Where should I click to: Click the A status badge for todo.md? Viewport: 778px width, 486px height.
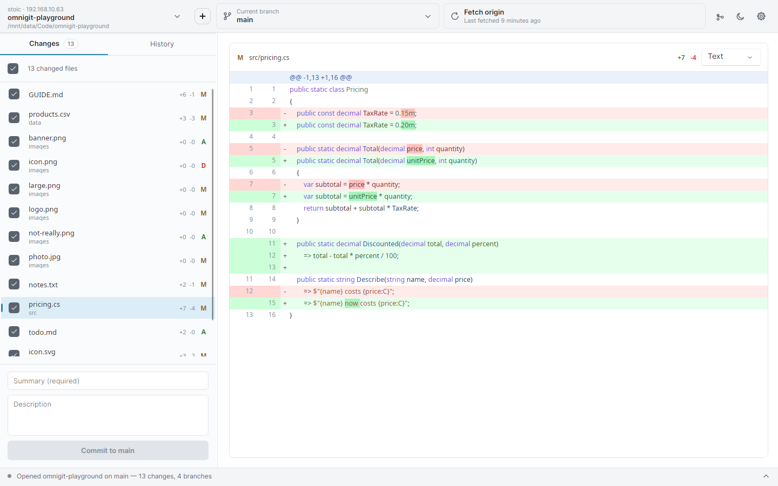(204, 332)
